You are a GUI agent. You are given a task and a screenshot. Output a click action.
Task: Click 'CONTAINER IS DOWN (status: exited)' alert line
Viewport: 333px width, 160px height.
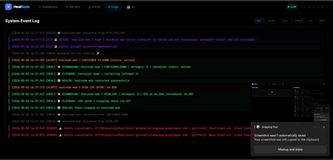click(166, 60)
